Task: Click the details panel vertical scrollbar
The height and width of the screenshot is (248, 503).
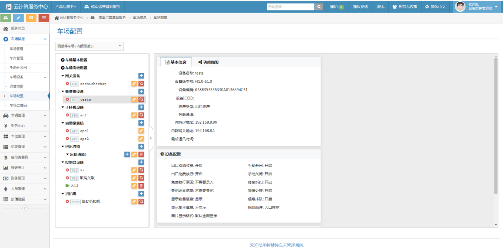Action: click(496, 126)
